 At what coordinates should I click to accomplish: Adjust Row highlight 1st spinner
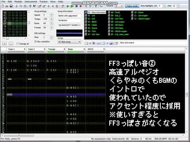point(164,6)
